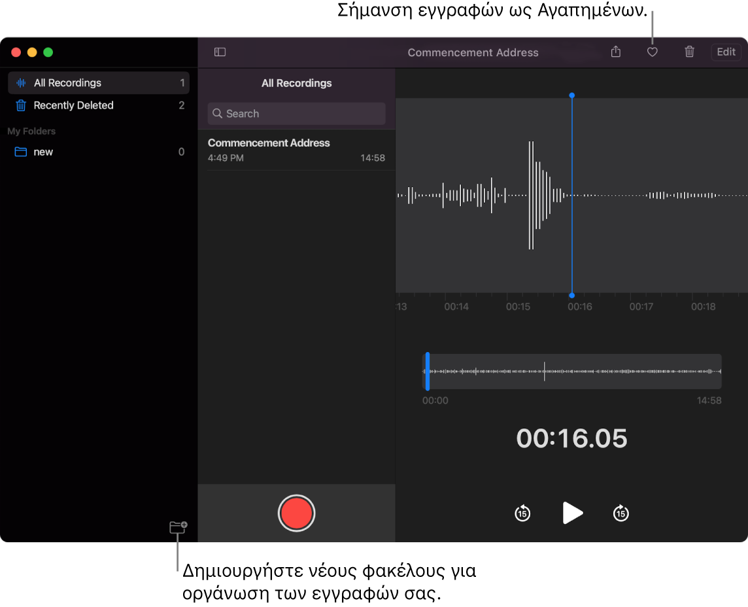Zoom the window with green button
The image size is (748, 607).
coord(48,52)
